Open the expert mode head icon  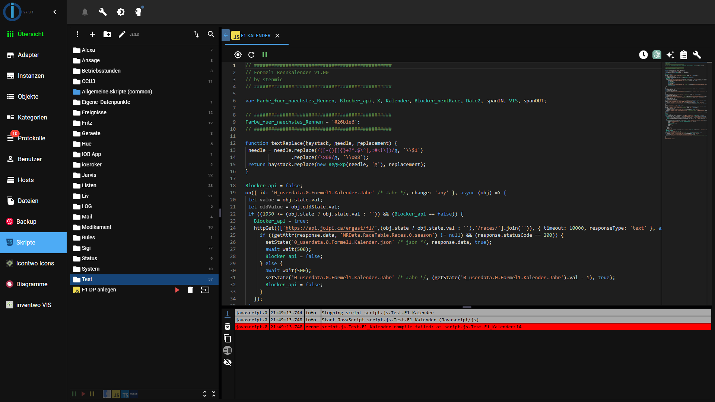click(x=139, y=12)
